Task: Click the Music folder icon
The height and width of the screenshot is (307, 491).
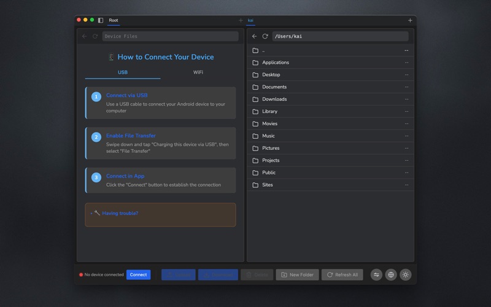Action: coord(255,136)
